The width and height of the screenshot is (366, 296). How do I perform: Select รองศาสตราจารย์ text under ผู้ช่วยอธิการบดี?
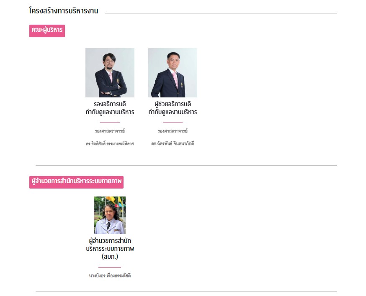173,131
